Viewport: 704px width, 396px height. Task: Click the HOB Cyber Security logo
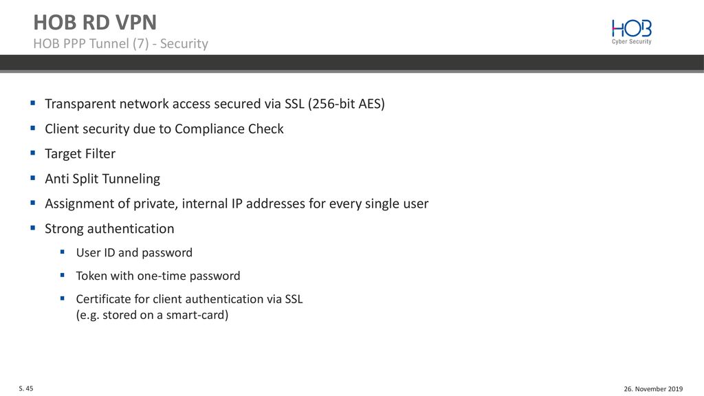[631, 32]
